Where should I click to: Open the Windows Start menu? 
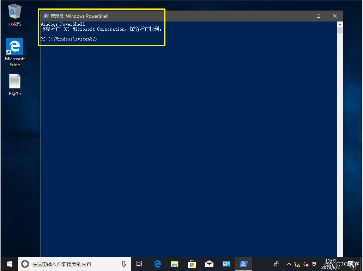click(9, 264)
